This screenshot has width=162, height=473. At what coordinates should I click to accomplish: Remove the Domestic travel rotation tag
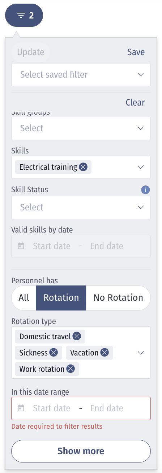(77, 337)
